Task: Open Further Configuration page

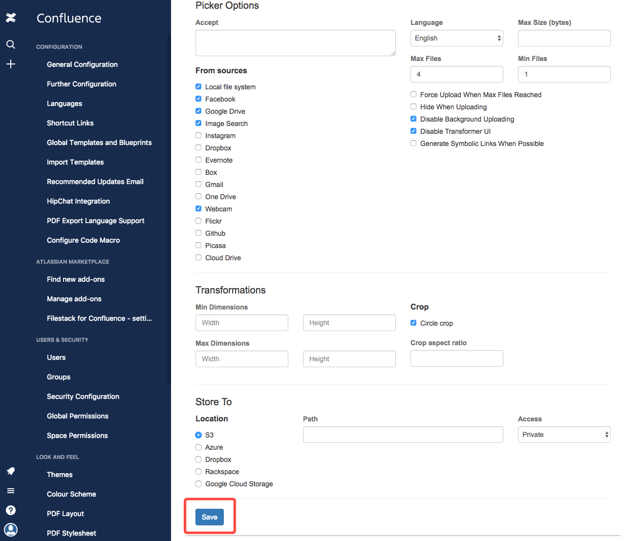Action: tap(82, 84)
